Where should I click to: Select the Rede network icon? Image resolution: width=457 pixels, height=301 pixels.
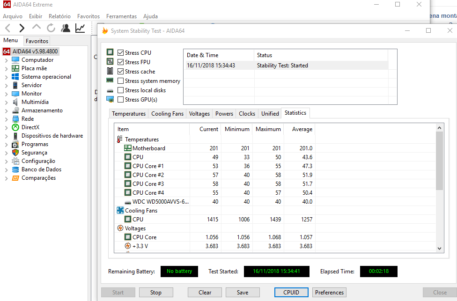tap(15, 119)
